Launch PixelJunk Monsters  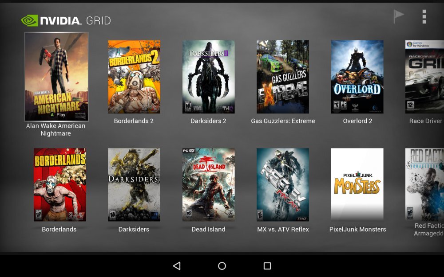357,184
